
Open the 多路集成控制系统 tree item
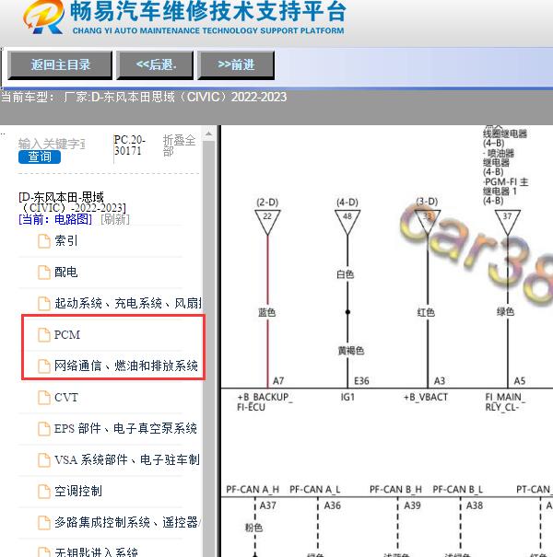pos(128,522)
